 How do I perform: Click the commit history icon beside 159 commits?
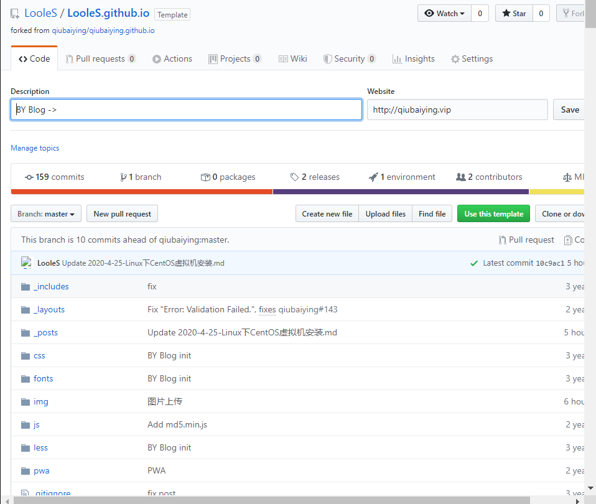(29, 177)
